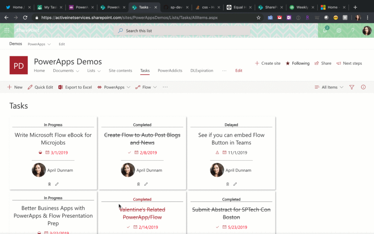This screenshot has height=234, width=374.
Task: Delete the Write Microsoft Flow eBook task
Action: point(49,184)
